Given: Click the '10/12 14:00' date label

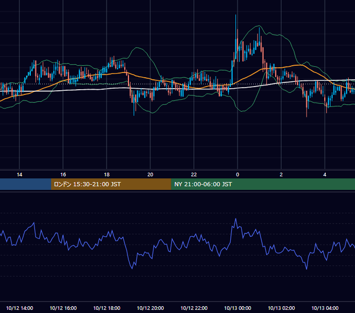Looking at the screenshot, I should point(19,308).
